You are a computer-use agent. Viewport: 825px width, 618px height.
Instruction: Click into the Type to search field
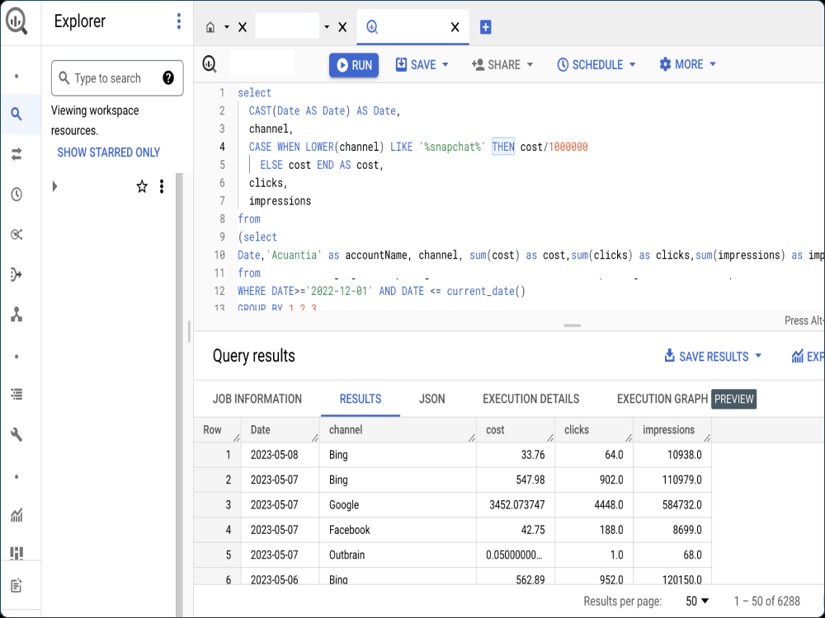[x=117, y=78]
